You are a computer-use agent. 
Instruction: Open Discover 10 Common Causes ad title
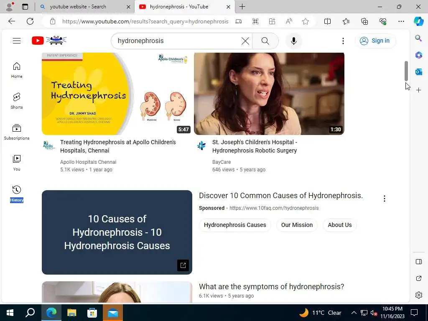[281, 196]
